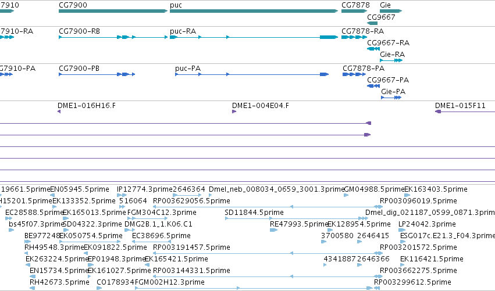Viewport: 495px width, 291px height.
Task: Click the DME1-015F11 label
Action: pos(460,106)
